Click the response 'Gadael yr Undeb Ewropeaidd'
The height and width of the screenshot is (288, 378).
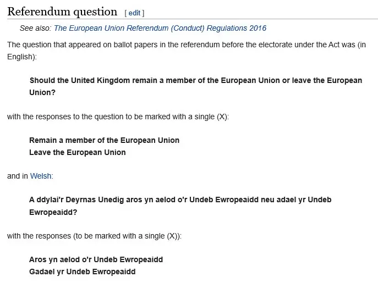82,272
